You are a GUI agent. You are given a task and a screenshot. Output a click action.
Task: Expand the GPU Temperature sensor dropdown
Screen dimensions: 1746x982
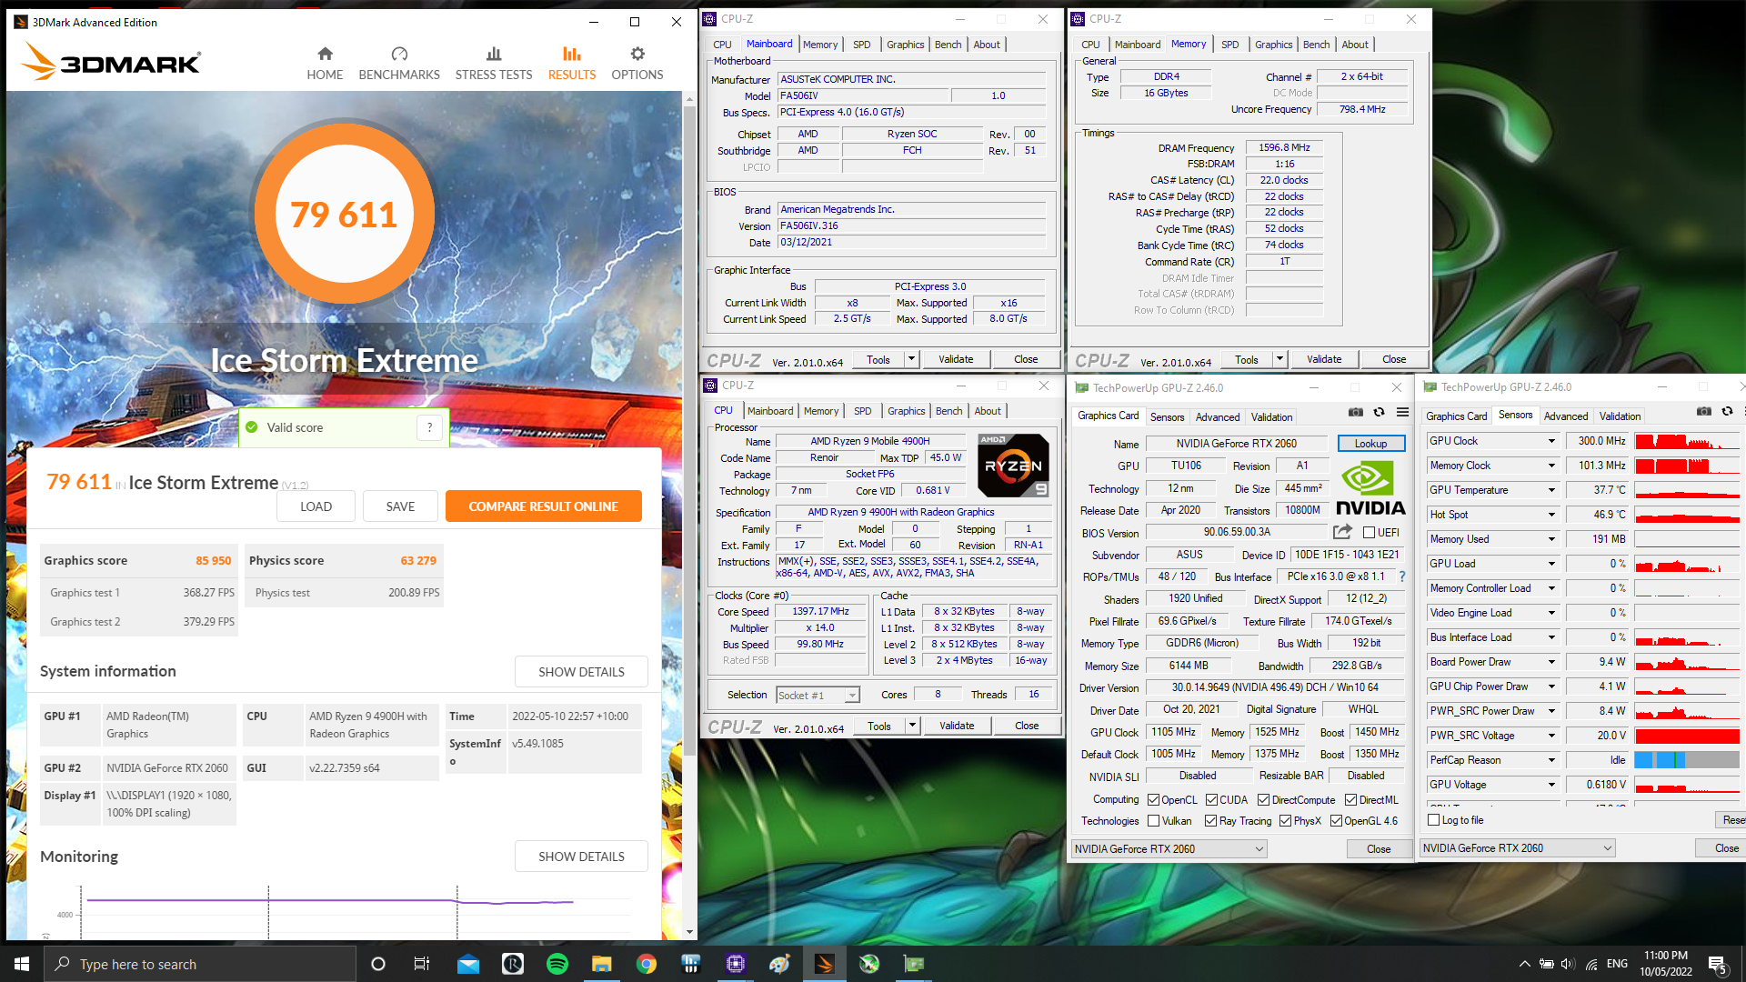coord(1551,490)
